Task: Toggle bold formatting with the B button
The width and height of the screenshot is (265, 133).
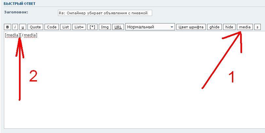Action: [8, 27]
